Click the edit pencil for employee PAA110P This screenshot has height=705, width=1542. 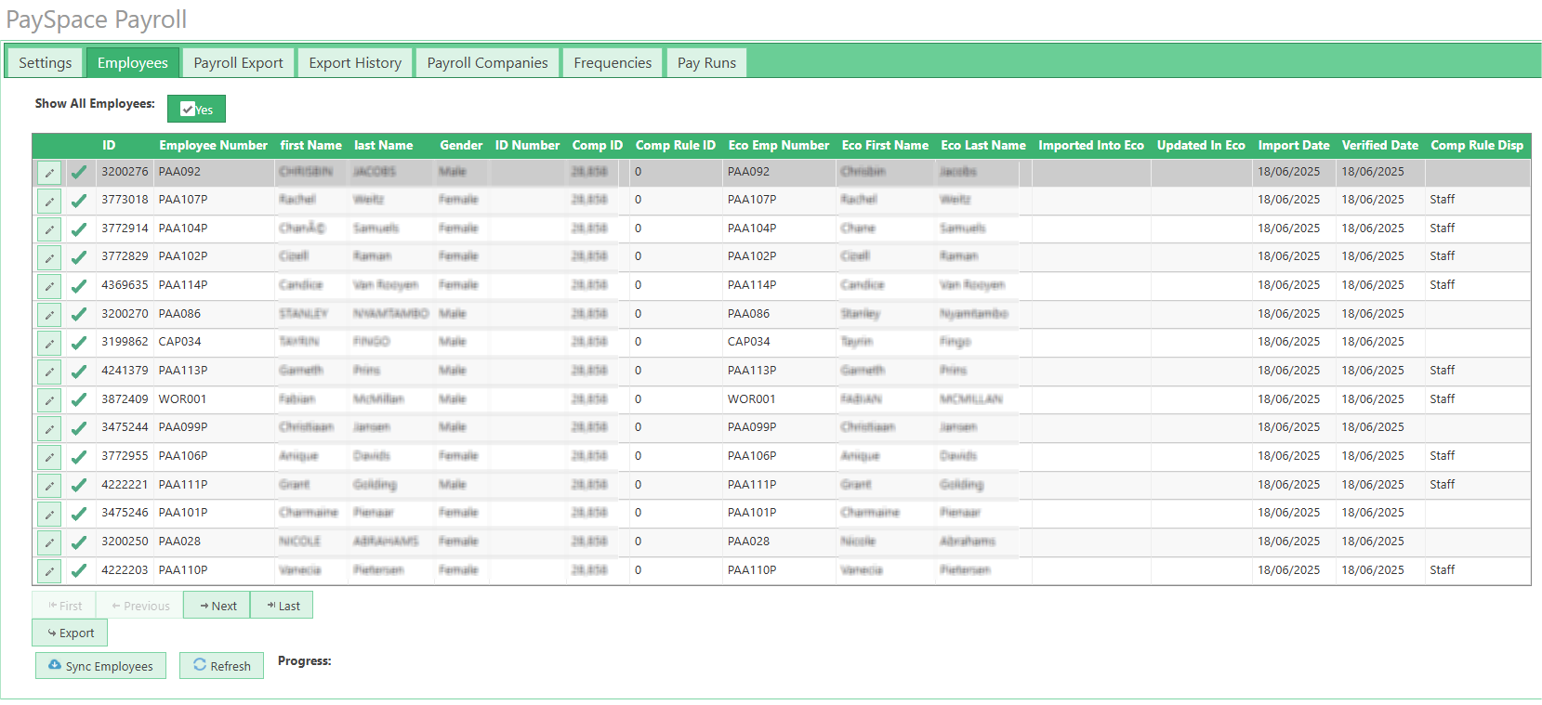pyautogui.click(x=49, y=571)
